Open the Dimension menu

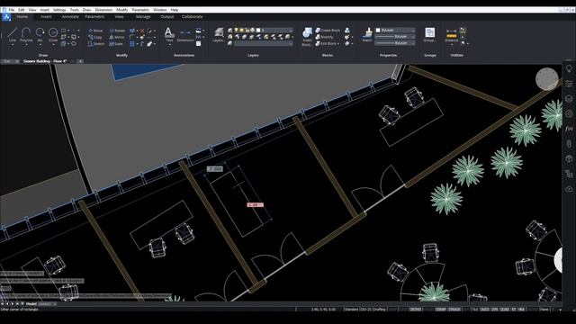point(103,10)
